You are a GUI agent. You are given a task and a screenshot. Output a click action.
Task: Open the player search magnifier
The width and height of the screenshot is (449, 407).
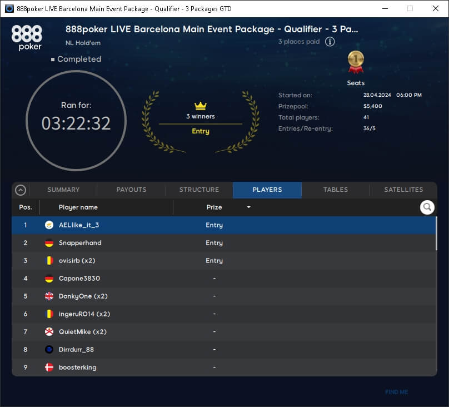click(427, 207)
